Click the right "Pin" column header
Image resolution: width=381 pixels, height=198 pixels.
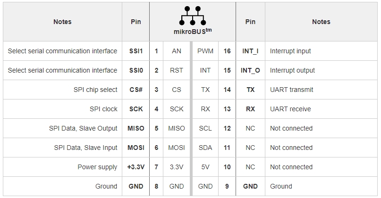tap(250, 22)
